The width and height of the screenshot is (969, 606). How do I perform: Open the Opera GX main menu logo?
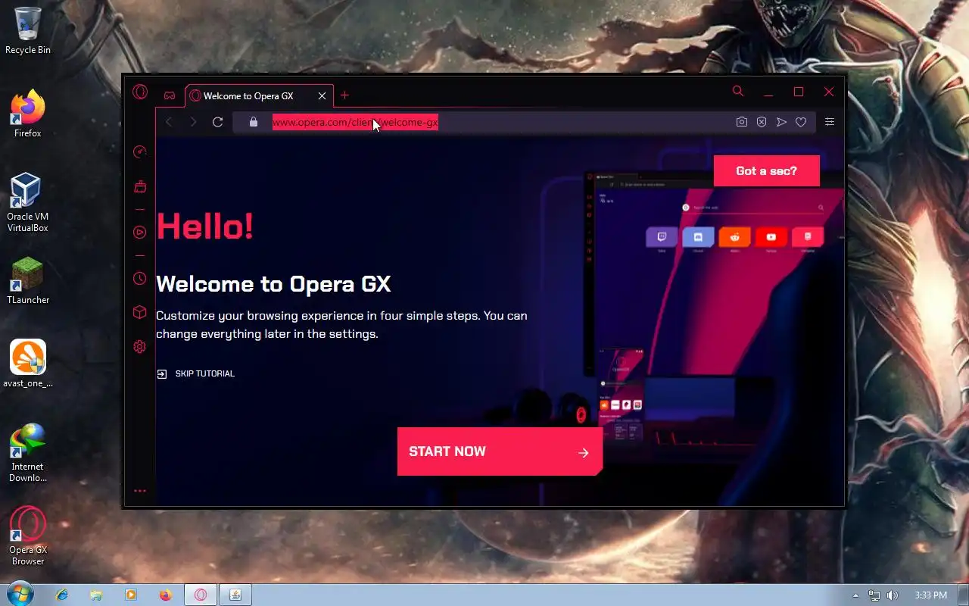(140, 92)
